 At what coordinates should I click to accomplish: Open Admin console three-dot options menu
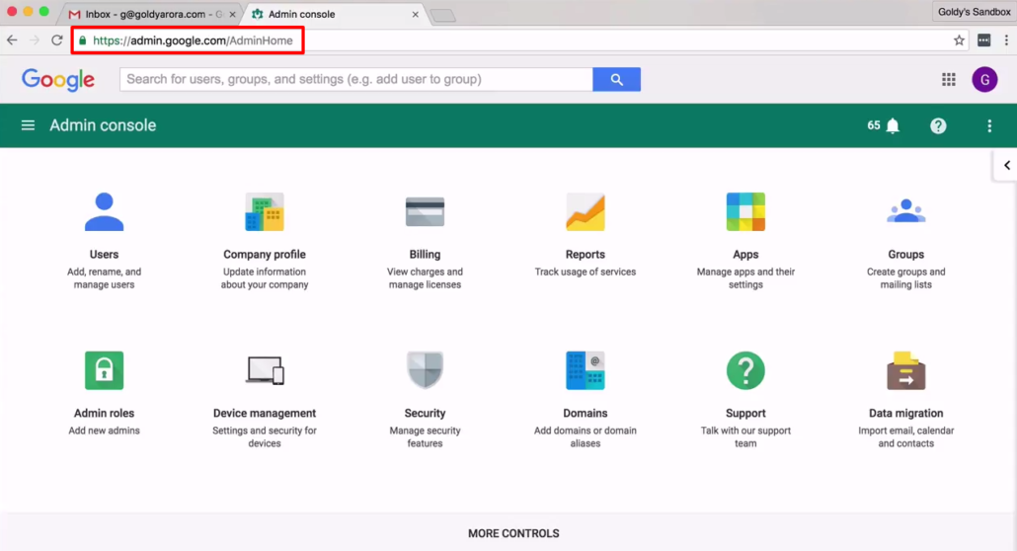tap(989, 126)
